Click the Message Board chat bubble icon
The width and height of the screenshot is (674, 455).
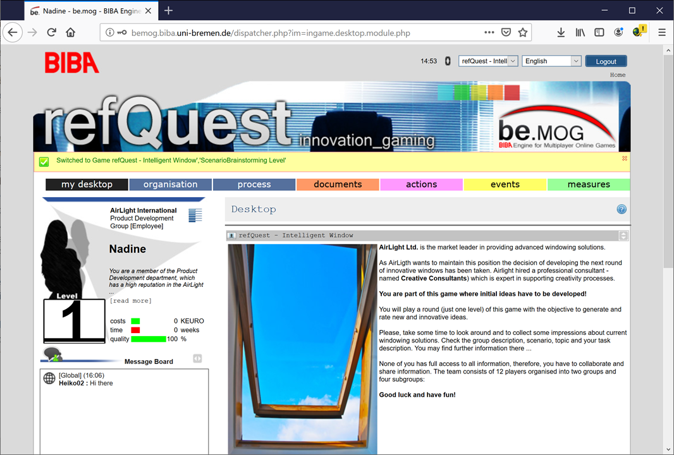coord(53,355)
